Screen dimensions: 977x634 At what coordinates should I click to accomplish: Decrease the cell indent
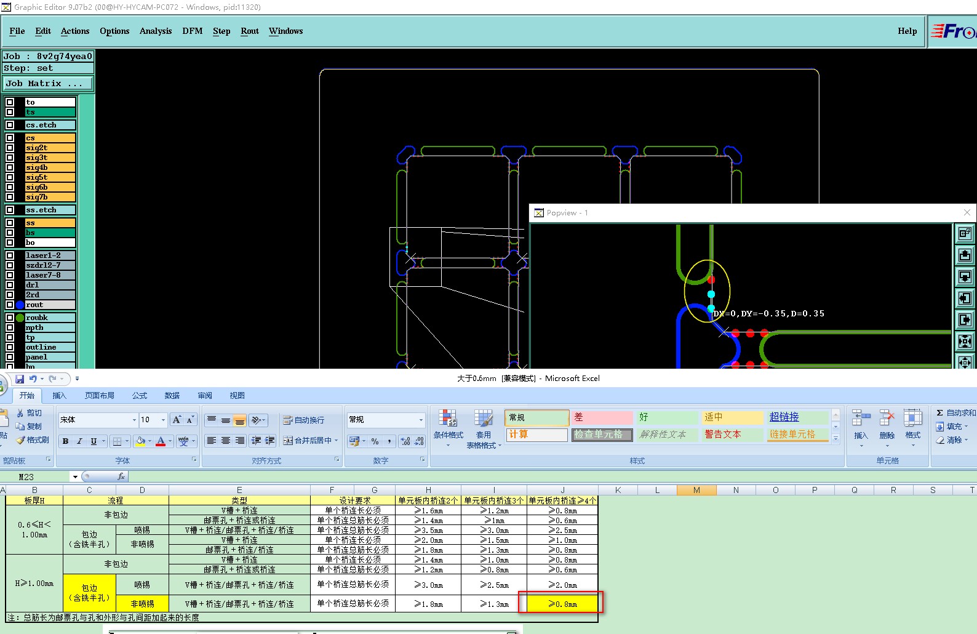pyautogui.click(x=256, y=441)
